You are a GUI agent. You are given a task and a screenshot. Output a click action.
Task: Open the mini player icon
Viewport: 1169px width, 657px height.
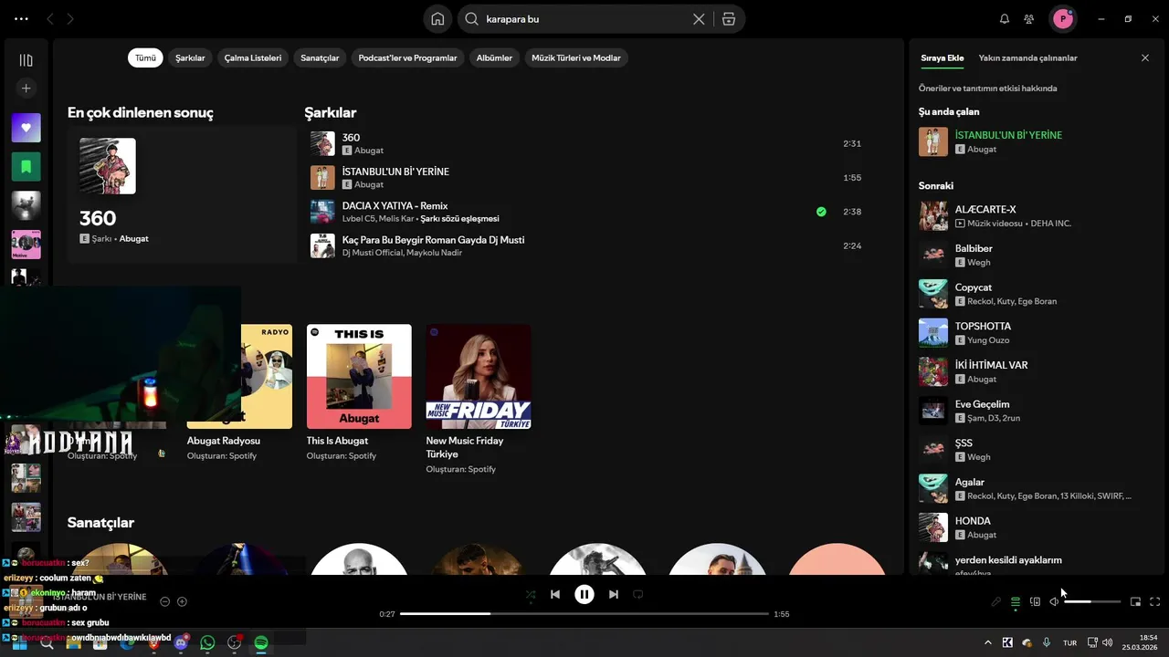coord(1135,601)
